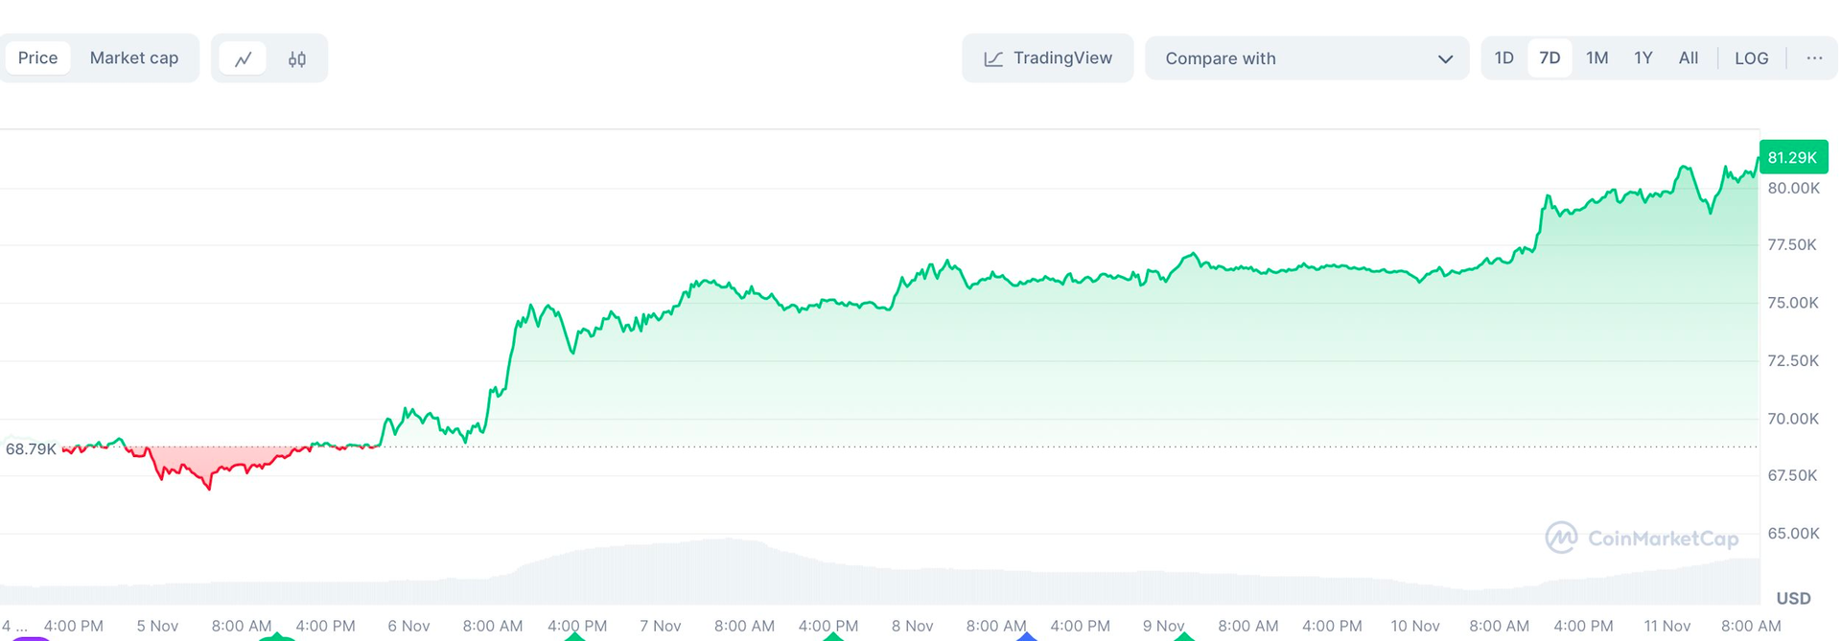Screen dimensions: 1841x641
Task: Click the CoinMarketCap watermark logo
Action: pyautogui.click(x=1561, y=538)
